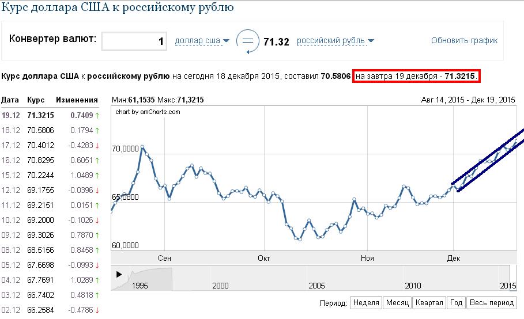Play the chart timeline animation

click(x=119, y=274)
